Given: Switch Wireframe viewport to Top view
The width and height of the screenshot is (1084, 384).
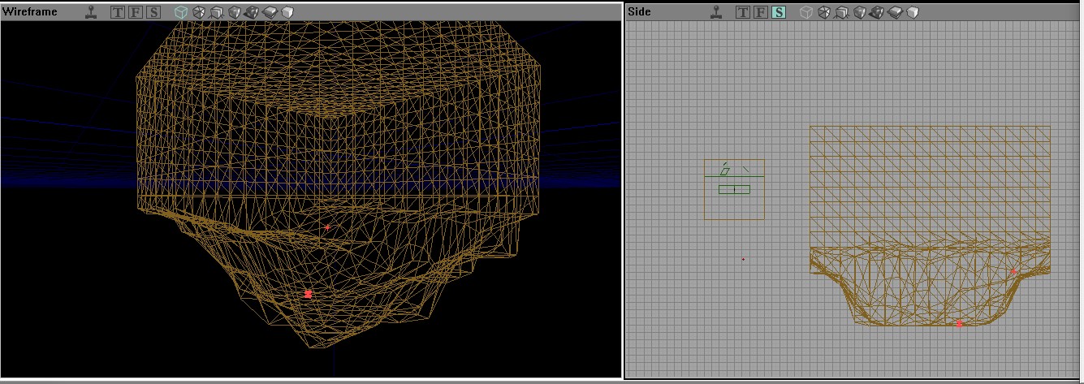Looking at the screenshot, I should (x=118, y=12).
